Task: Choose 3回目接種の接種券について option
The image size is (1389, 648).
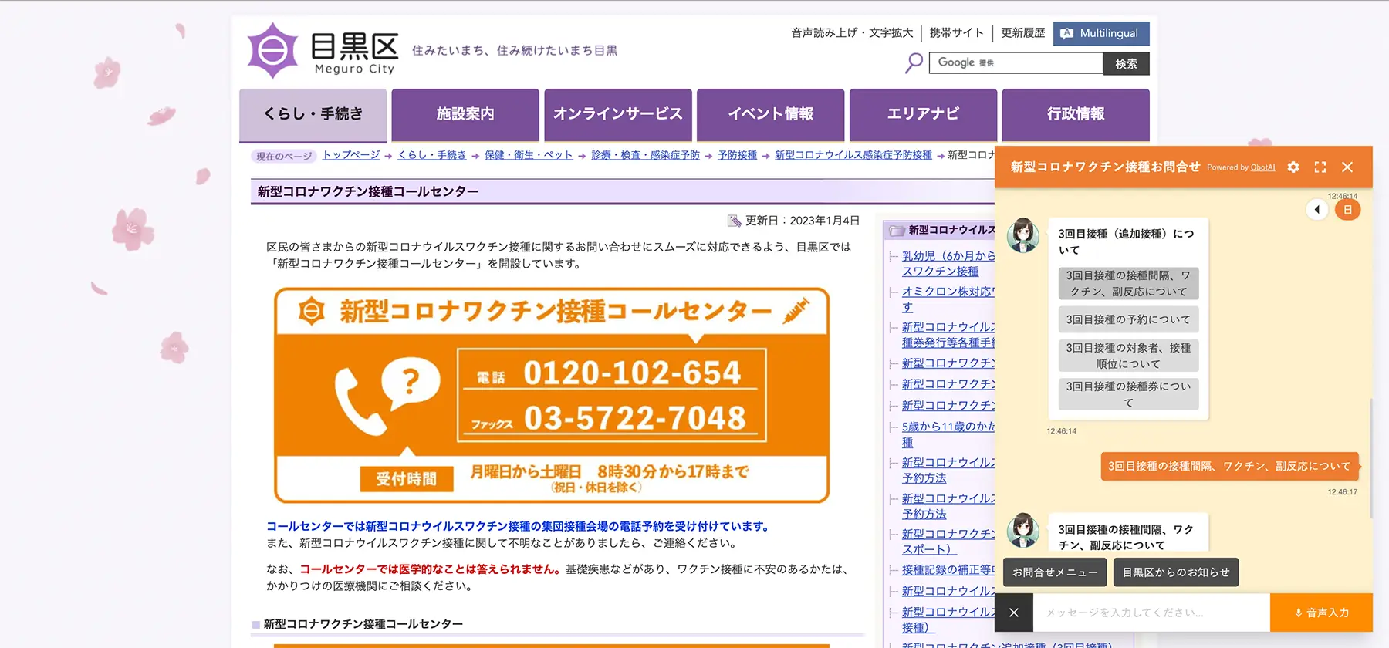Action: (1128, 394)
